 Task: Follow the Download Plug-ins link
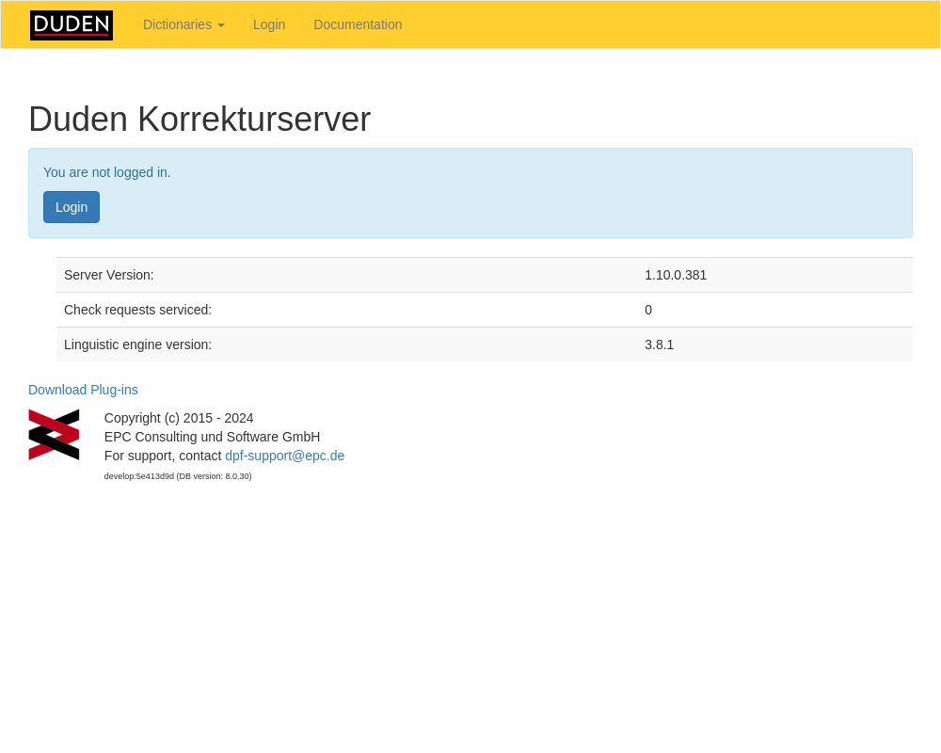coord(83,390)
